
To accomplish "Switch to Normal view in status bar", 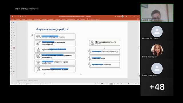I will tap(111, 84).
